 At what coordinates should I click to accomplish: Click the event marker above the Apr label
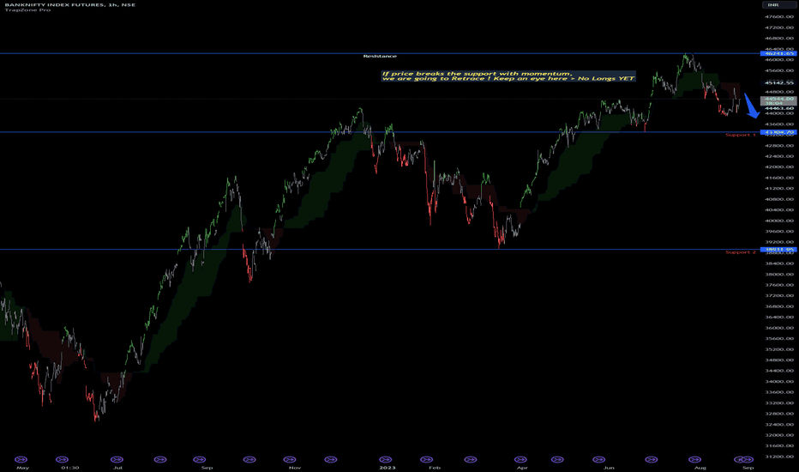(520, 459)
